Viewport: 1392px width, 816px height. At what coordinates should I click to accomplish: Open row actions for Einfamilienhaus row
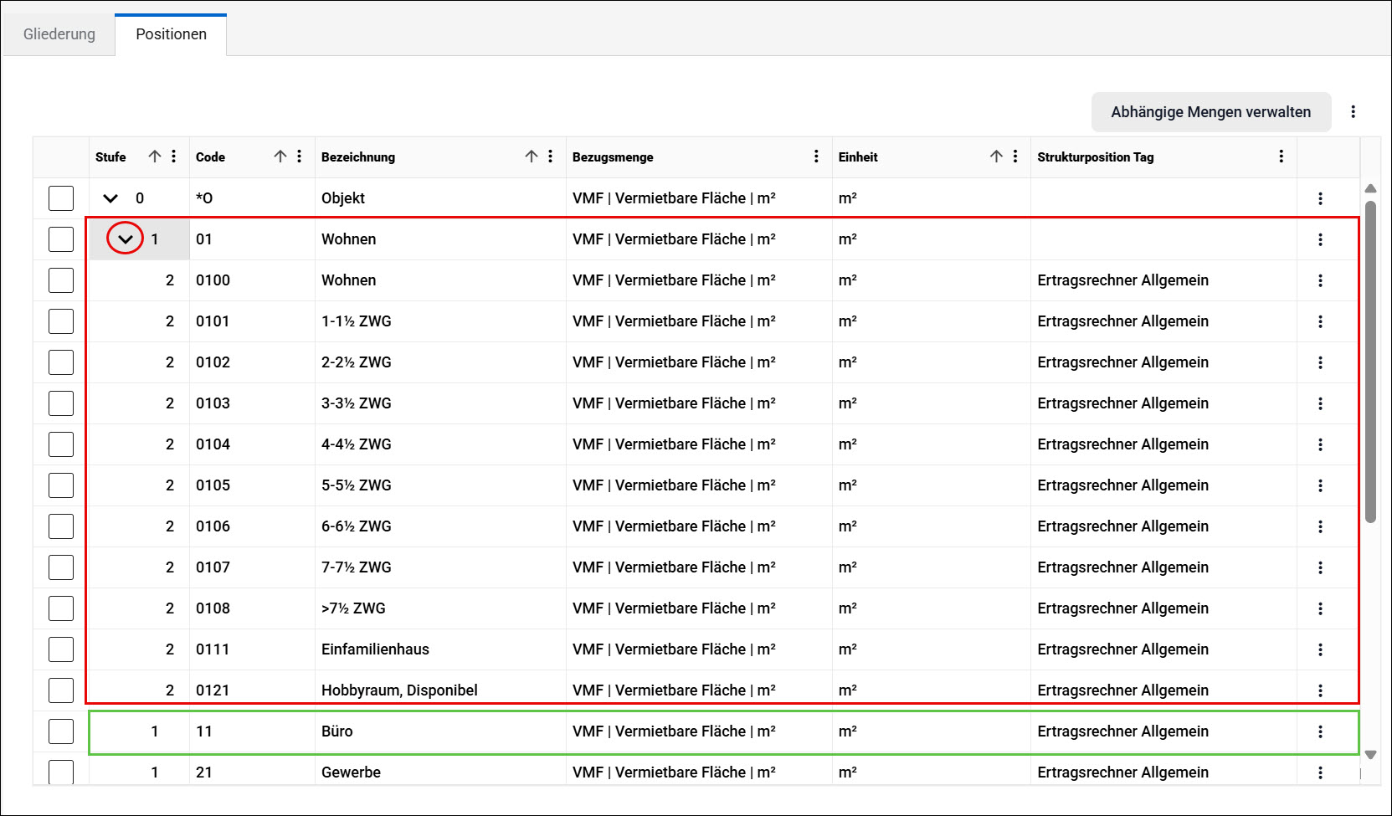point(1320,649)
